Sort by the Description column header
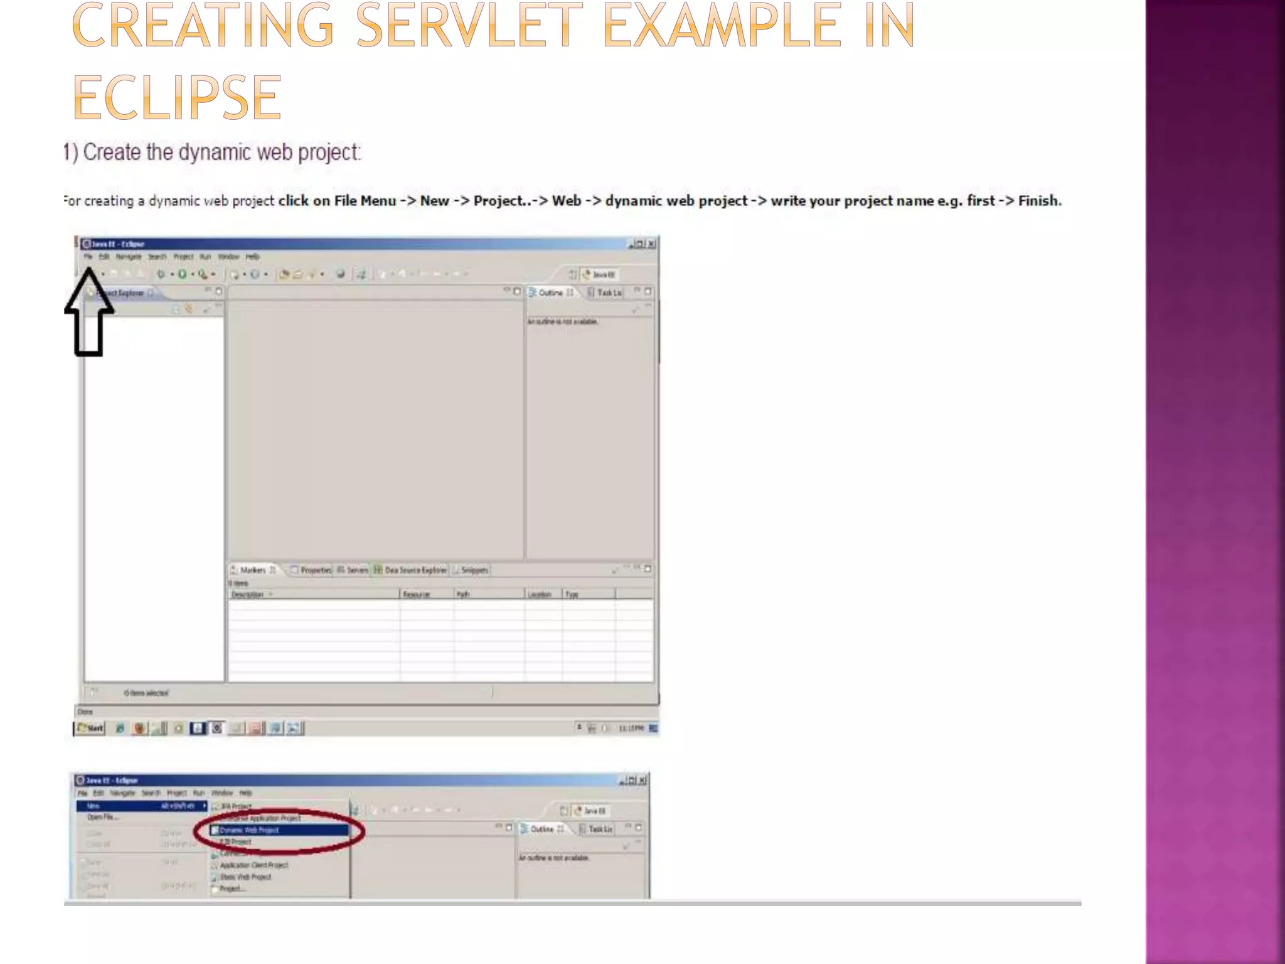Viewport: 1285px width, 964px height. pyautogui.click(x=248, y=594)
